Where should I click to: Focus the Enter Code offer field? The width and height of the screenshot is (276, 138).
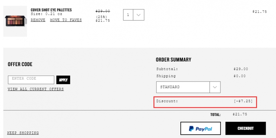(31, 80)
